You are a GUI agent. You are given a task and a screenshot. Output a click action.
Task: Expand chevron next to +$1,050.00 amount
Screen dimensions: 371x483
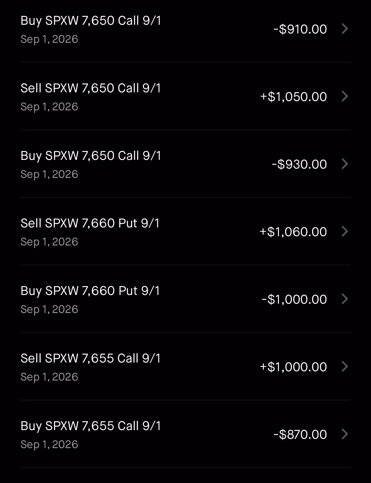click(x=345, y=96)
